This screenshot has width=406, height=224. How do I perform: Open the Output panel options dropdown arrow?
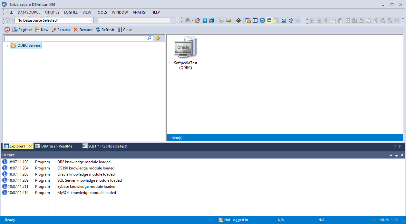[x=391, y=155]
